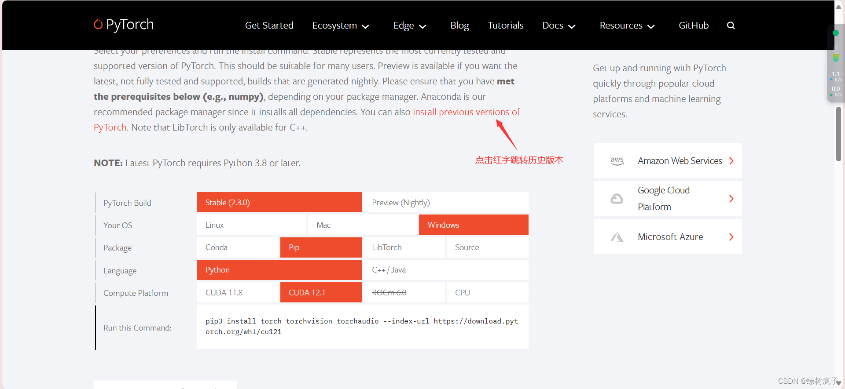This screenshot has width=845, height=389.
Task: Expand the Edge dropdown menu
Action: pos(410,25)
